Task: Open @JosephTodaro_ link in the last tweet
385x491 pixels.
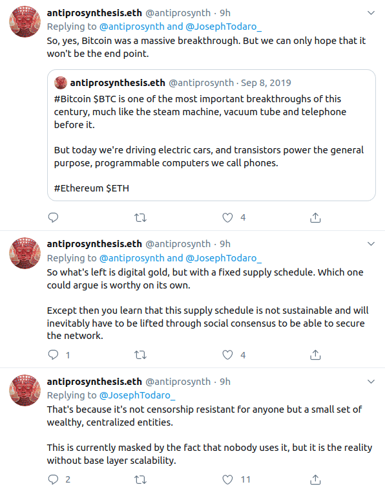Action: coord(137,395)
